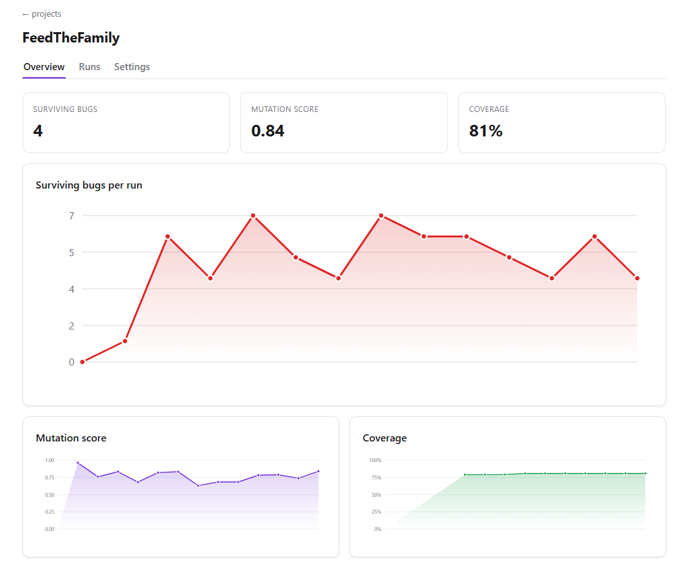The height and width of the screenshot is (574, 681).
Task: Click the mutation score value 0.84
Action: 268,131
